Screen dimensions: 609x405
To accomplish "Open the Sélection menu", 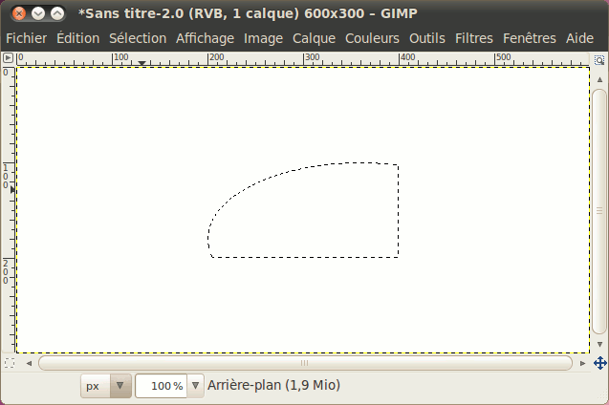I will point(138,38).
